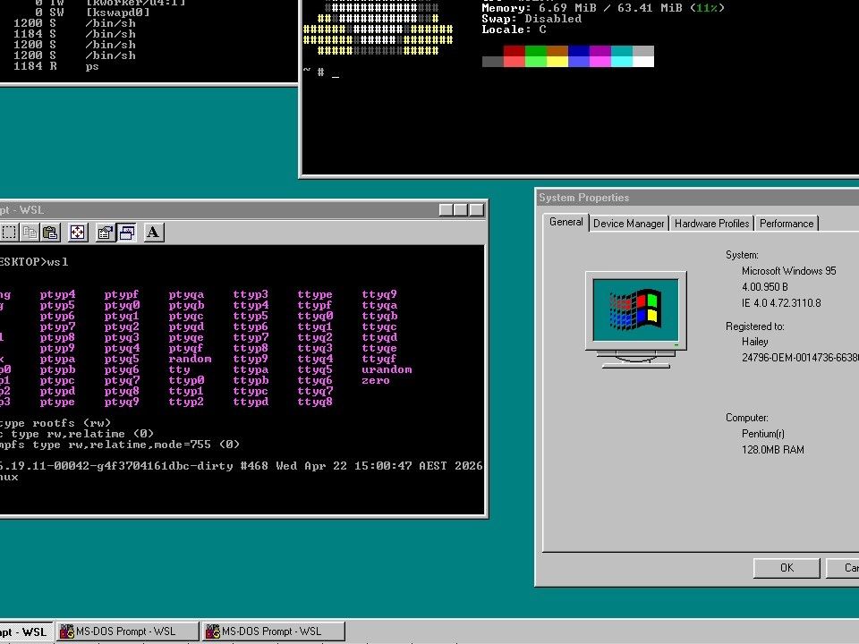Activate the leftmost 'pt - WSL' taskbar button
859x644 pixels.
pyautogui.click(x=25, y=632)
